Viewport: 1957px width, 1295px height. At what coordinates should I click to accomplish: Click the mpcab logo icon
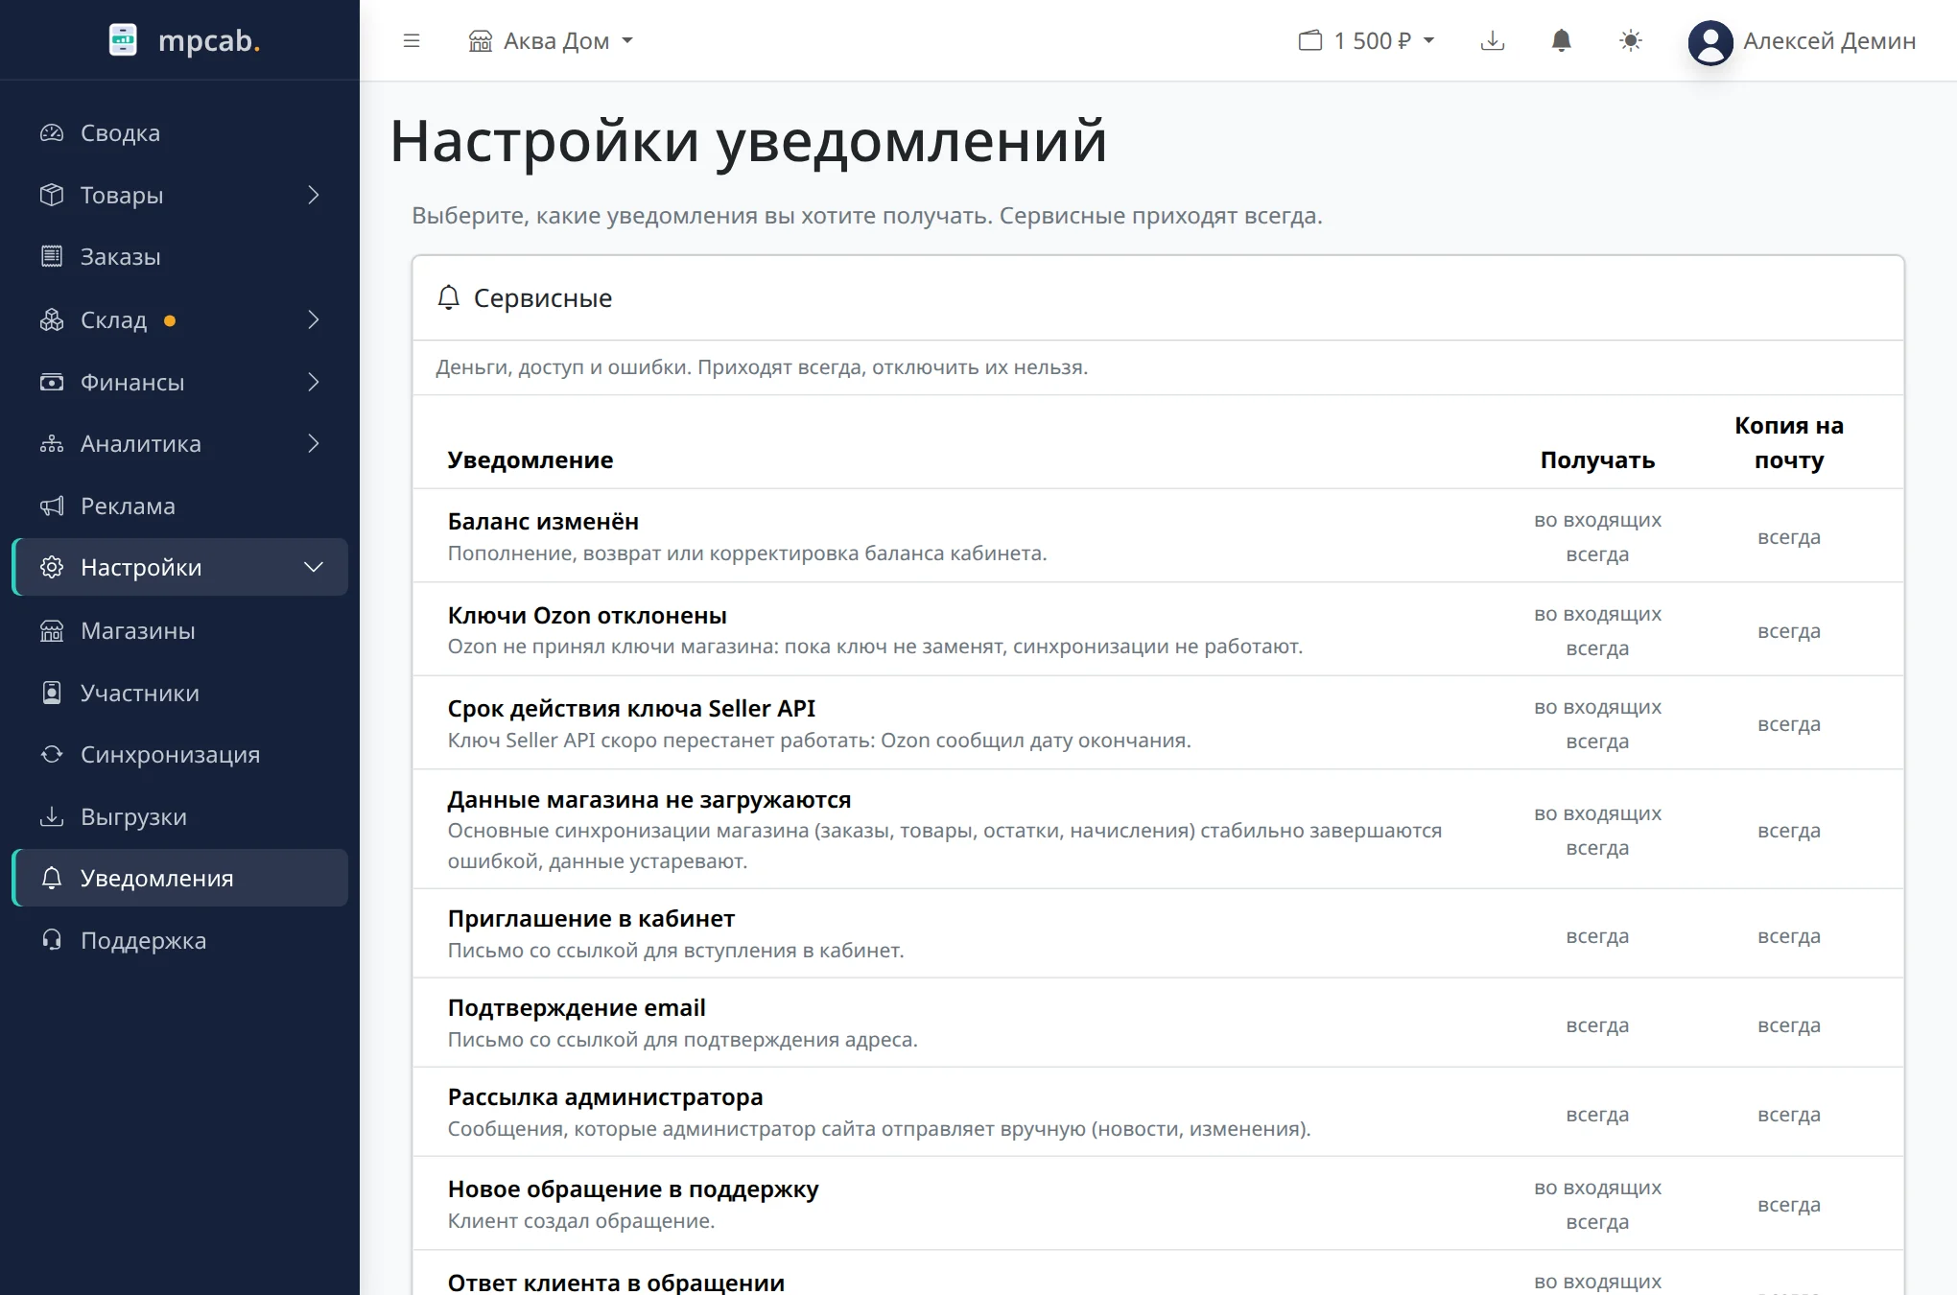click(x=123, y=40)
